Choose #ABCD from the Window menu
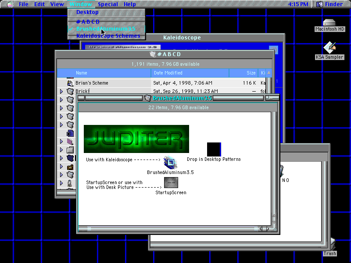 coord(107,21)
